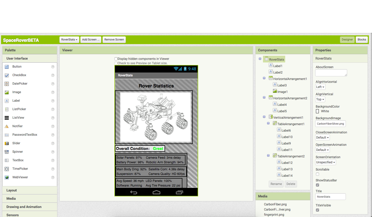Select the ListView palette icon

(x=7, y=118)
